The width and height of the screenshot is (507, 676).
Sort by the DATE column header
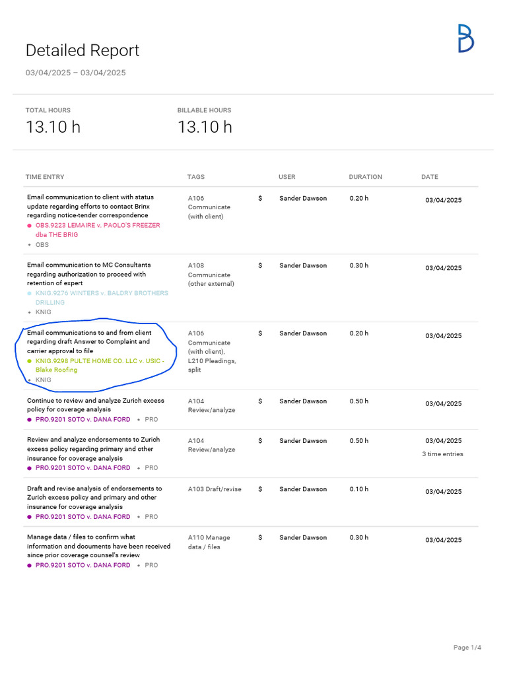point(429,177)
